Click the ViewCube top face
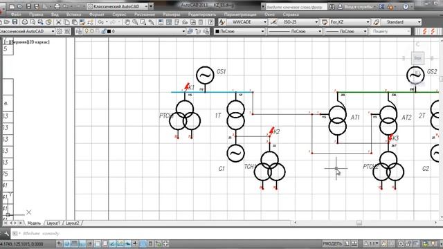The image size is (443, 249). click(417, 58)
